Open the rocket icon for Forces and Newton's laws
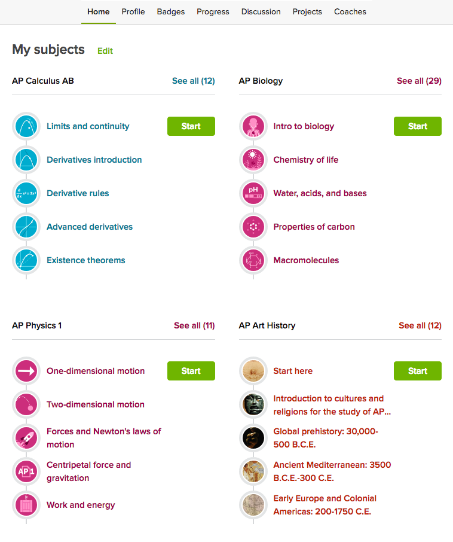The height and width of the screenshot is (542, 453). pos(26,438)
